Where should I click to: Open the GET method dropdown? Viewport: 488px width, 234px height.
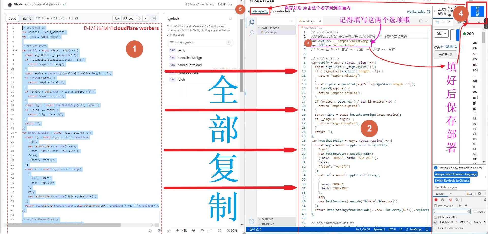click(441, 34)
